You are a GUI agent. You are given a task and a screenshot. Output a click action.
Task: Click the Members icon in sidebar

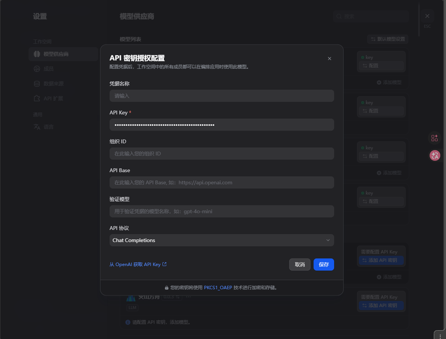37,69
